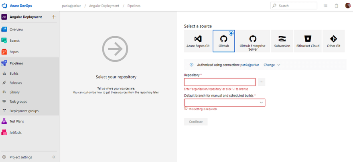Expand the Change connection dropdown
Screen dimensions: 353x162
point(272,65)
